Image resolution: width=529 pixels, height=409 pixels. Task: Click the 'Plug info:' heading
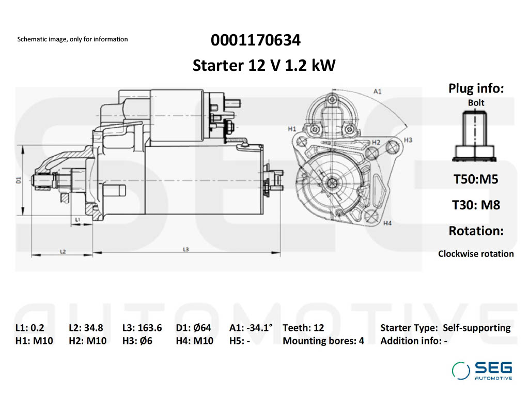click(476, 88)
